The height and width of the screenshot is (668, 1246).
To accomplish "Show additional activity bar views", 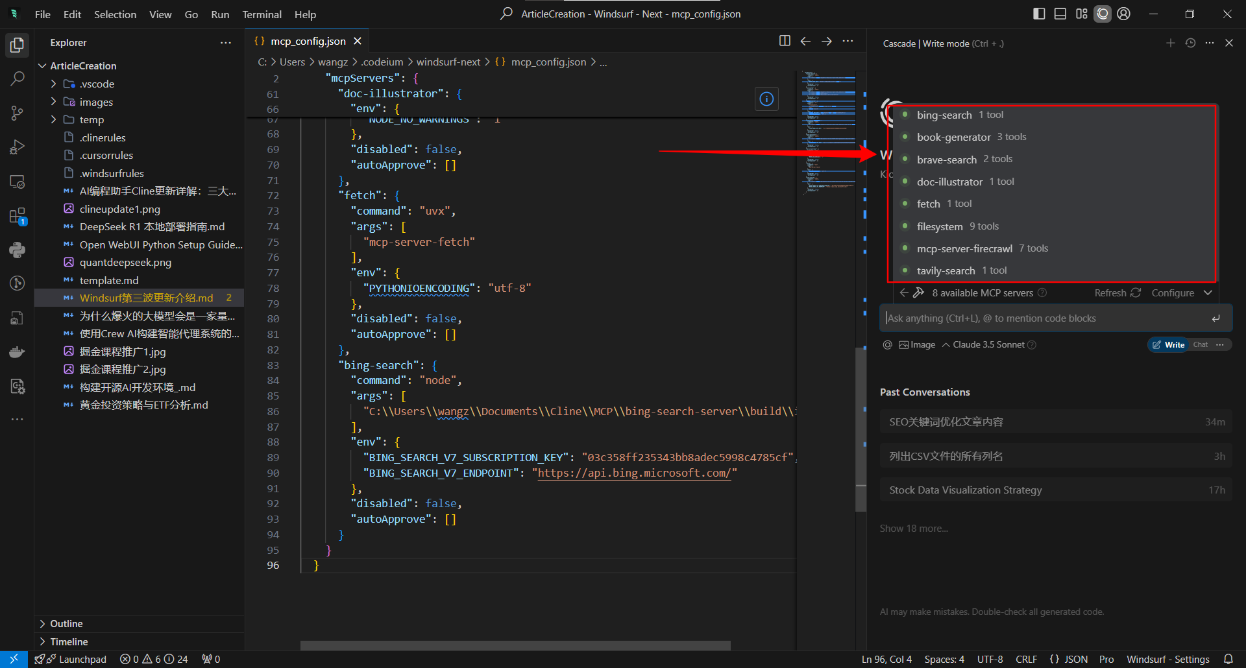I will 17,420.
